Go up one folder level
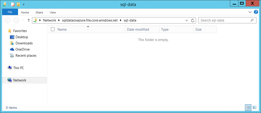Viewport: 261px width, 113px height. [x=29, y=20]
